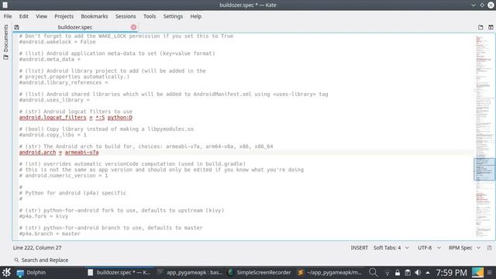The image size is (496, 279).
Task: Open the Projects menu
Action: 64,16
